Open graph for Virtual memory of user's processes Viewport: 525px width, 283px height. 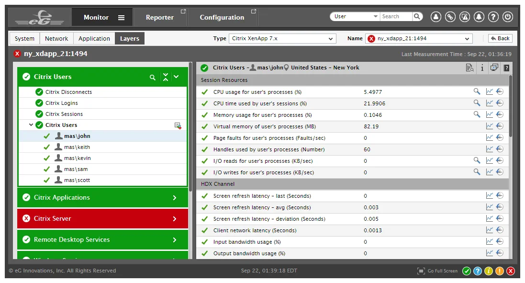(490, 126)
